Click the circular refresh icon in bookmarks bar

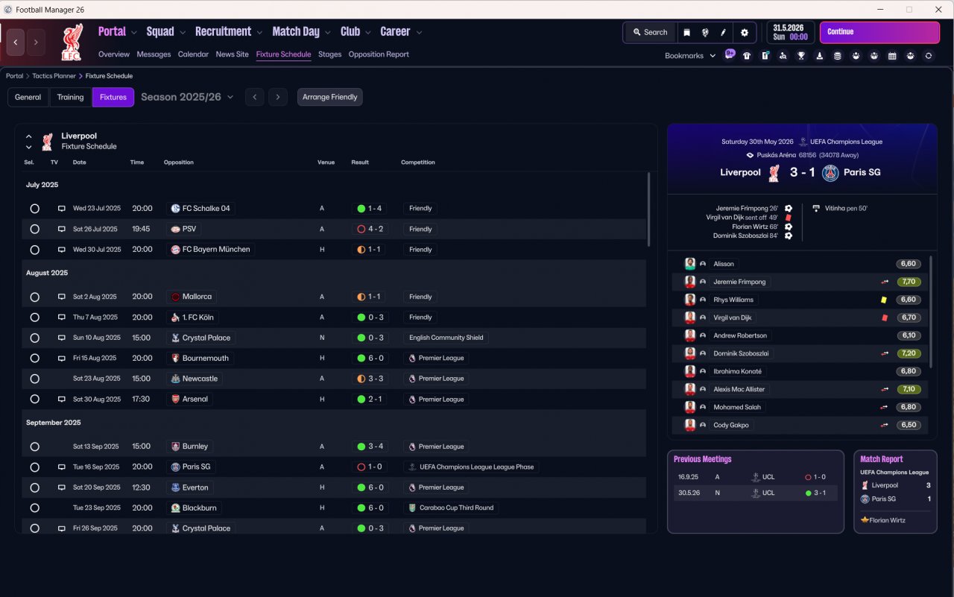coord(929,56)
